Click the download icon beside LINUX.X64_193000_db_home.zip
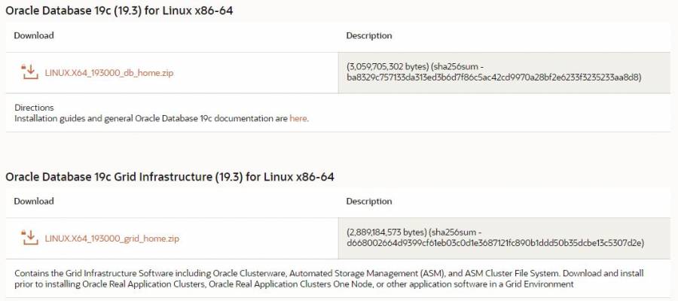Image resolution: width=678 pixels, height=301 pixels. coord(29,71)
